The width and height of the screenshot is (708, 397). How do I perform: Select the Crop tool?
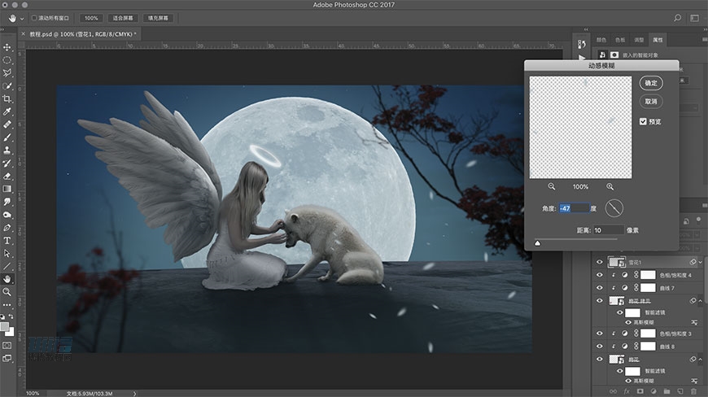(x=7, y=98)
